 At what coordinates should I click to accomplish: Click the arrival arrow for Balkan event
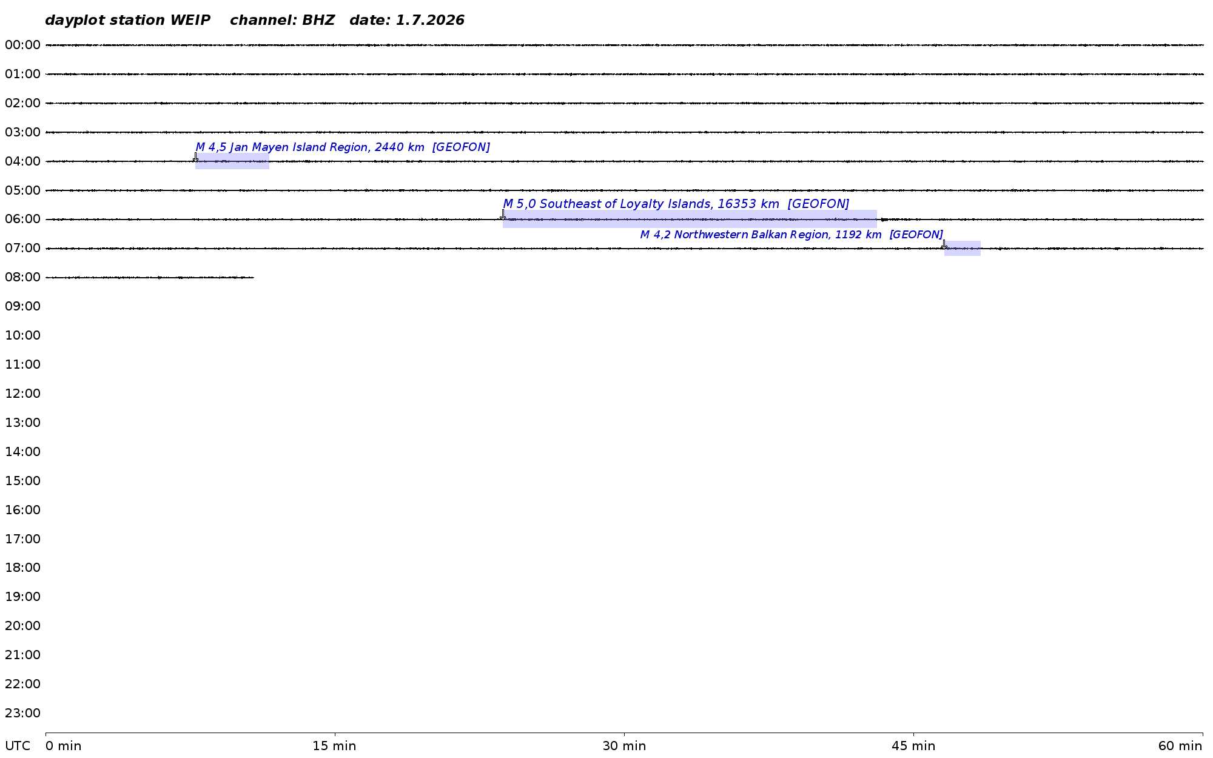944,244
